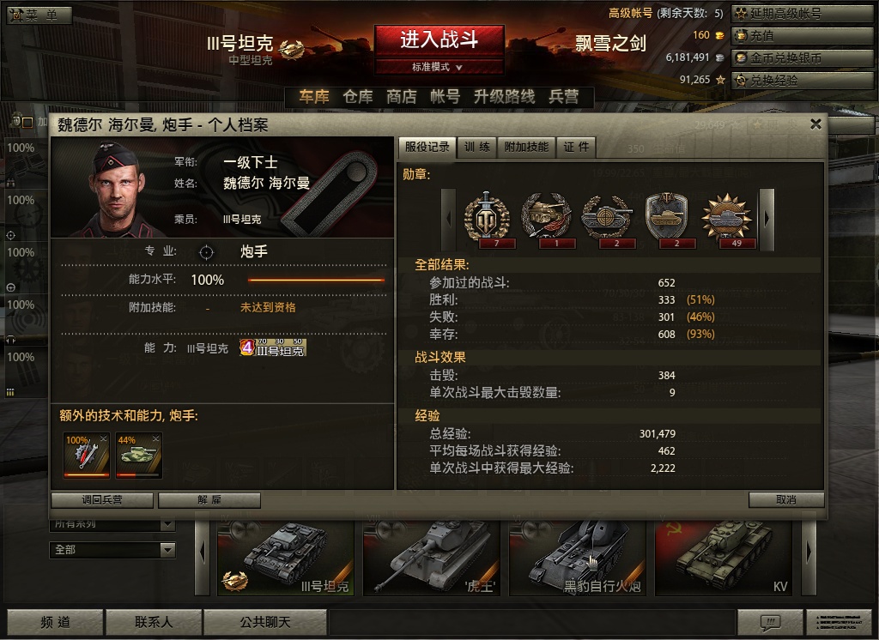Screen dimensions: 879x640
Task: Click the camouflage skill icon at 44%
Action: coord(139,455)
